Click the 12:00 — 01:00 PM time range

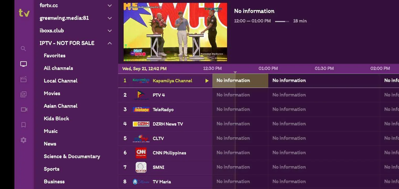[x=252, y=21]
